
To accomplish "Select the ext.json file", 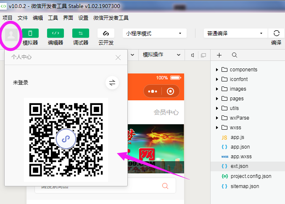I will (248, 166).
